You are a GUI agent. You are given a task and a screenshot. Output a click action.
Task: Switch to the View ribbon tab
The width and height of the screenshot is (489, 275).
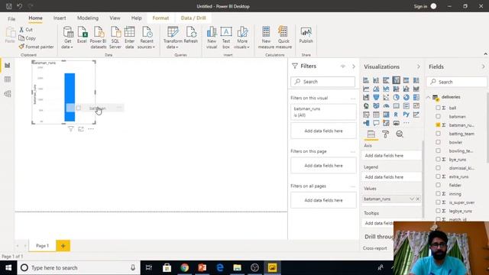tap(115, 18)
